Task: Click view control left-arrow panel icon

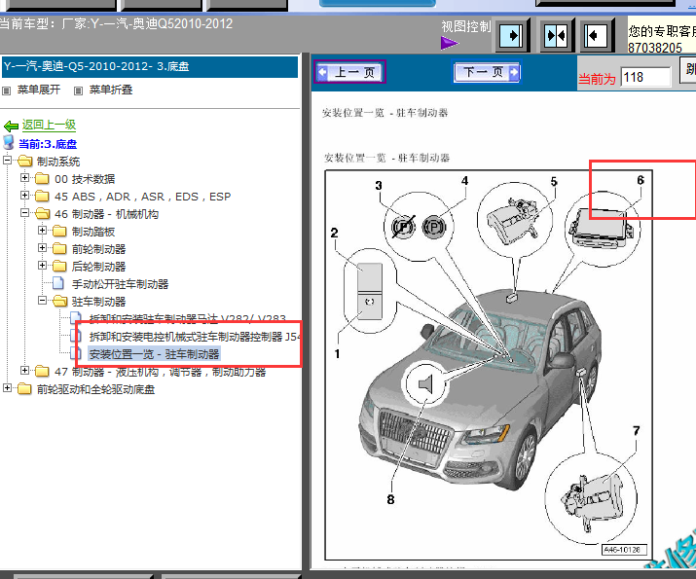Action: [x=596, y=35]
